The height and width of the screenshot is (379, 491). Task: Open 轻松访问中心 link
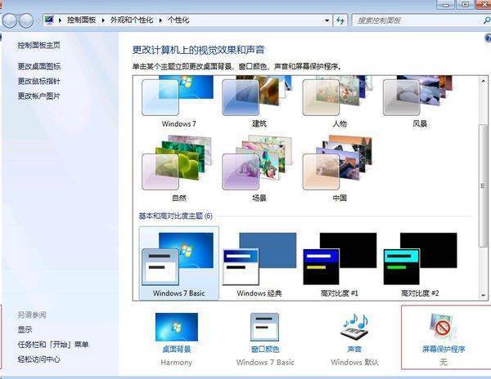38,359
